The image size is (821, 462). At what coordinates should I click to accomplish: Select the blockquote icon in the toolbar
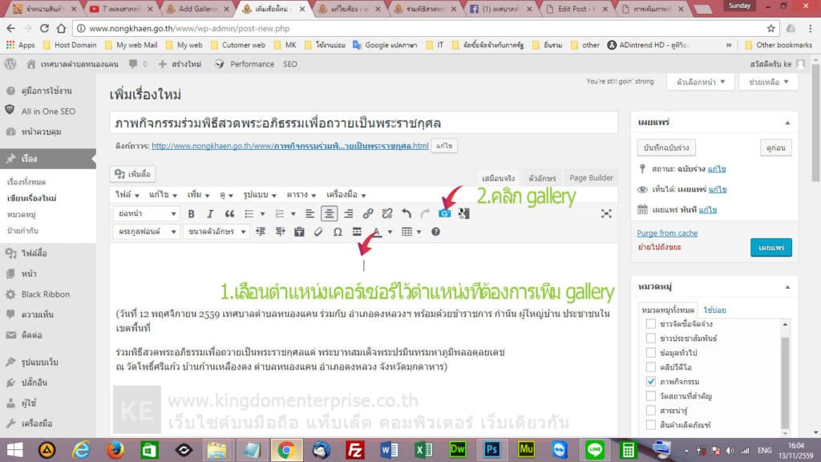click(228, 213)
